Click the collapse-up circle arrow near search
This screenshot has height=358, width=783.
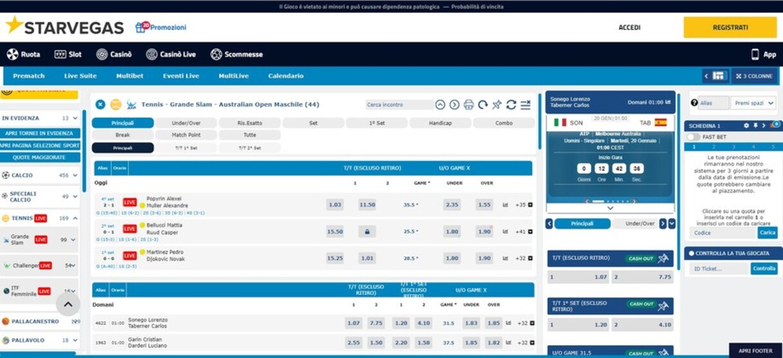pyautogui.click(x=440, y=105)
